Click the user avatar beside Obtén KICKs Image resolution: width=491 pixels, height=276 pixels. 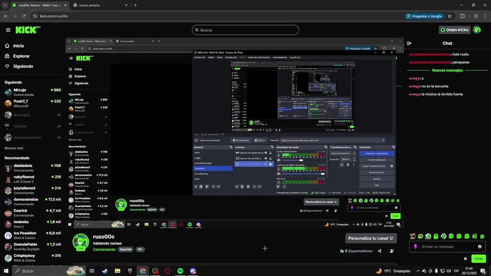(477, 30)
